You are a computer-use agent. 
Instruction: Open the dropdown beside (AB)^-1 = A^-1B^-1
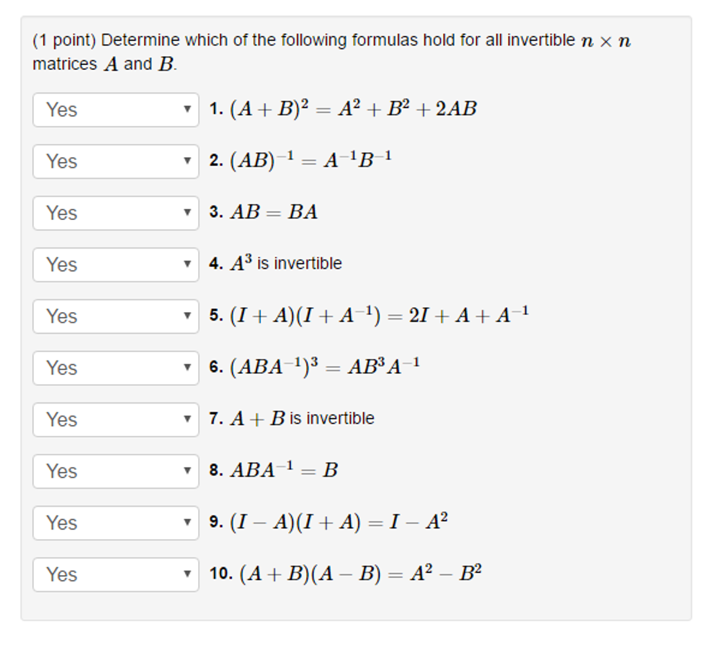[116, 161]
